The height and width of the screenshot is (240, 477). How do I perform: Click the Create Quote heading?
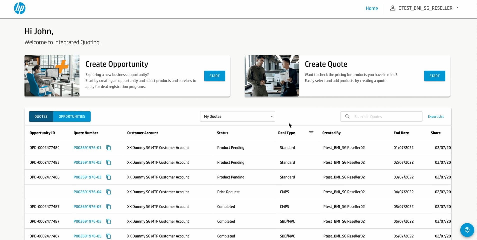point(326,64)
